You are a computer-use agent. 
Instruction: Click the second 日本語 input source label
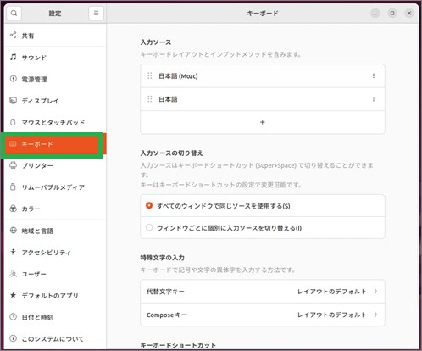point(168,99)
